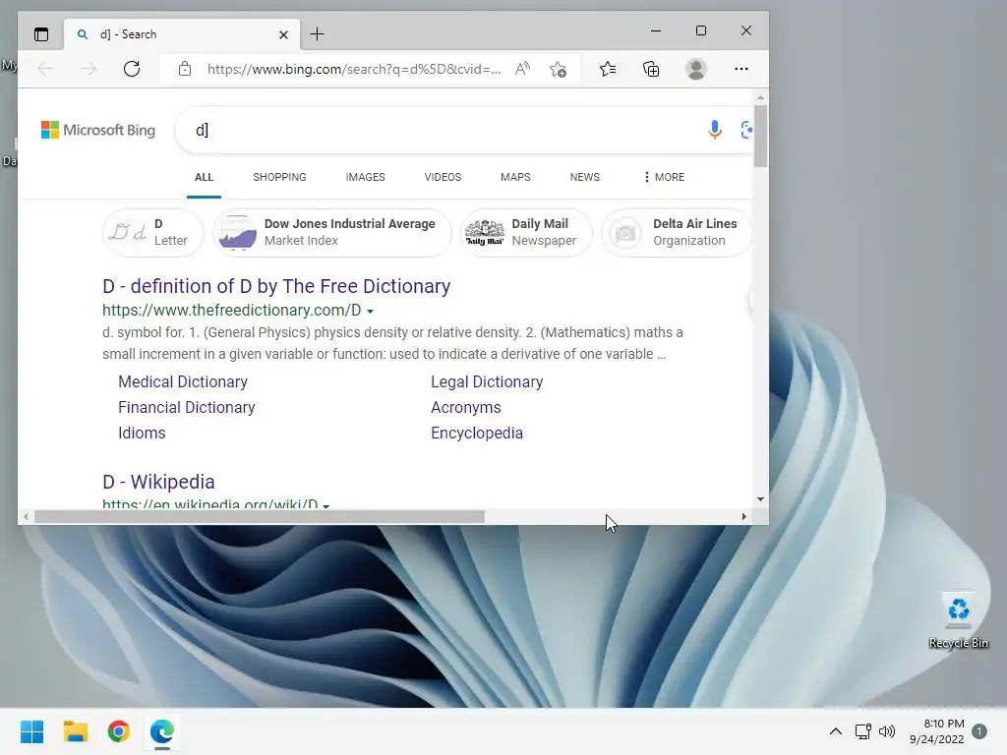Click the horizontal scrollbar thumb
The image size is (1007, 755).
coord(260,517)
